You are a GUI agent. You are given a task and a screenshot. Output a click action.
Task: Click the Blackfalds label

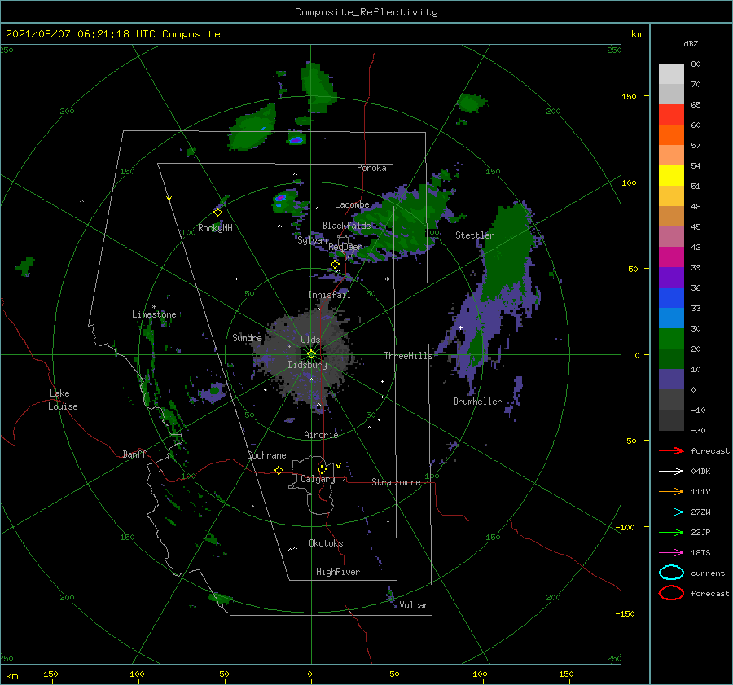click(x=346, y=226)
